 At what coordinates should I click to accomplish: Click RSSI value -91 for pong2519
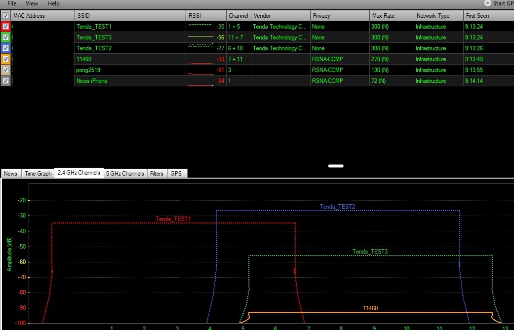221,70
